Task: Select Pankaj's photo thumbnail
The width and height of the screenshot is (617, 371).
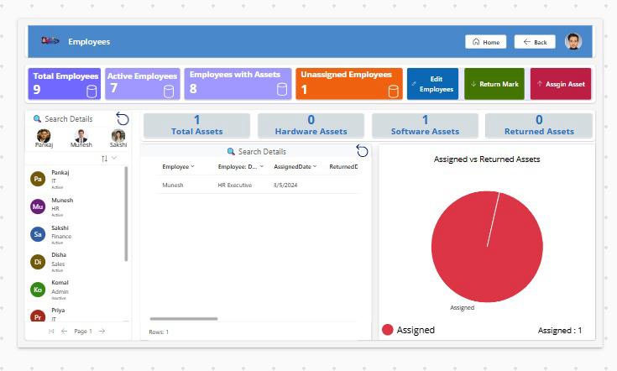Action: 44,136
